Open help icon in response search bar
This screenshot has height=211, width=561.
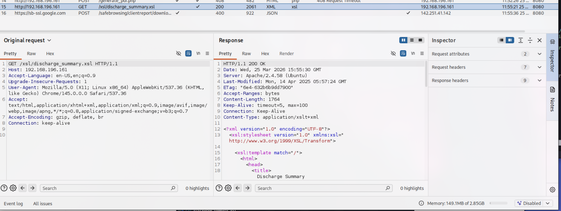[x=219, y=188]
